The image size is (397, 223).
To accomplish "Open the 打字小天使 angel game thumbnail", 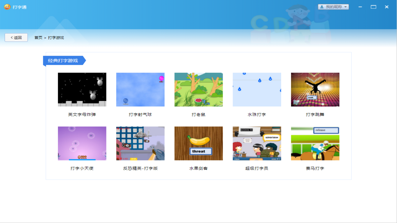I will tap(82, 143).
